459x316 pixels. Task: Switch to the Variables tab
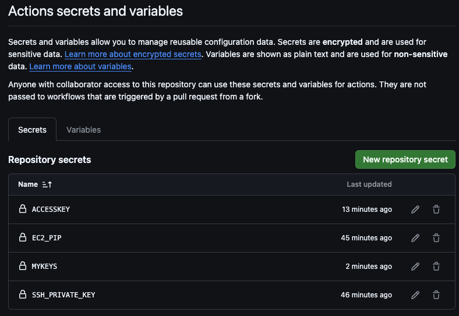(x=83, y=130)
